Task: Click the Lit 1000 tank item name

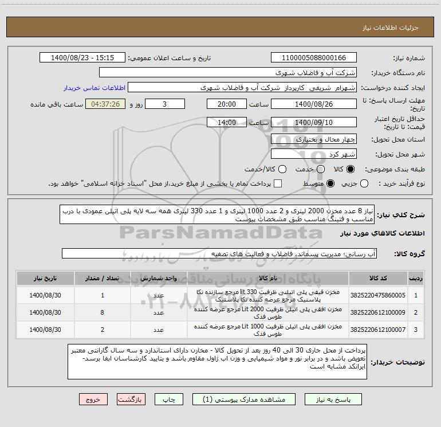Action: pyautogui.click(x=268, y=330)
